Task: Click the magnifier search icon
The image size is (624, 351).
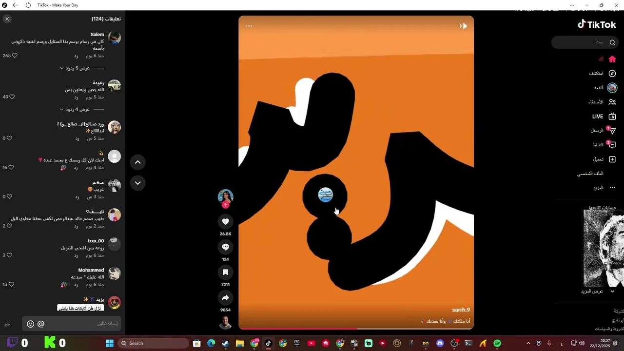Action: pyautogui.click(x=612, y=42)
